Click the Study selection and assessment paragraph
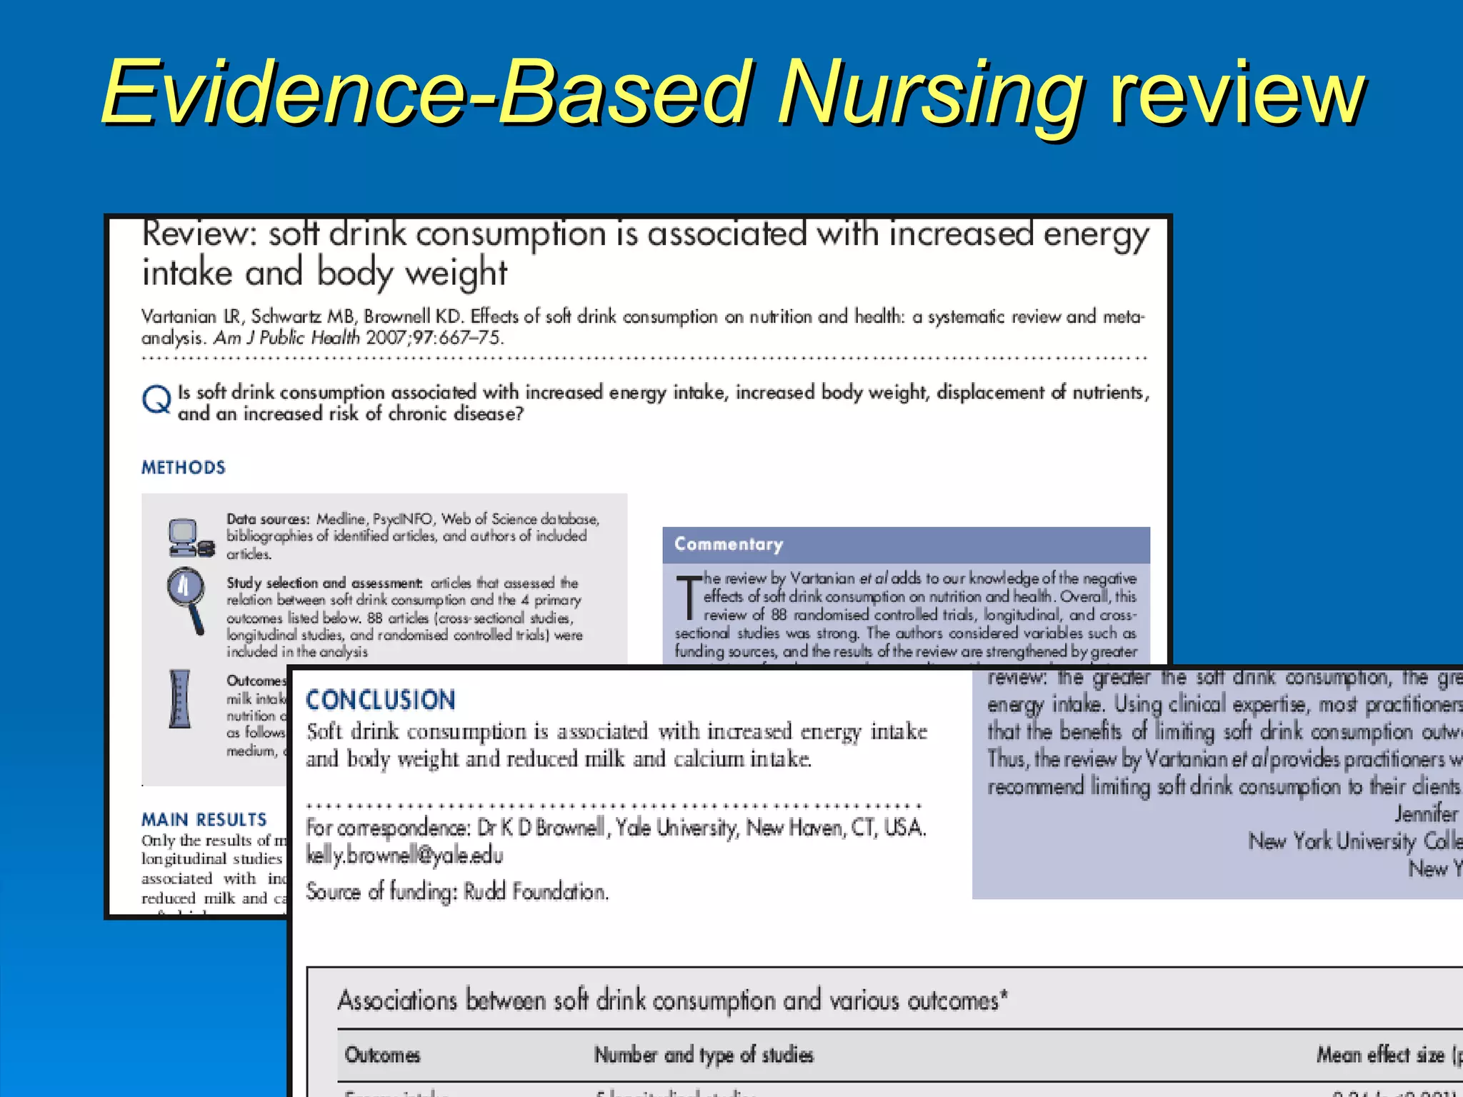 tap(405, 617)
